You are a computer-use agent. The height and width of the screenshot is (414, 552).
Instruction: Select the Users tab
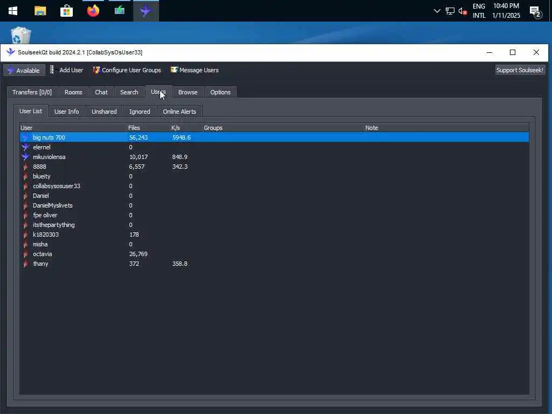coord(158,92)
